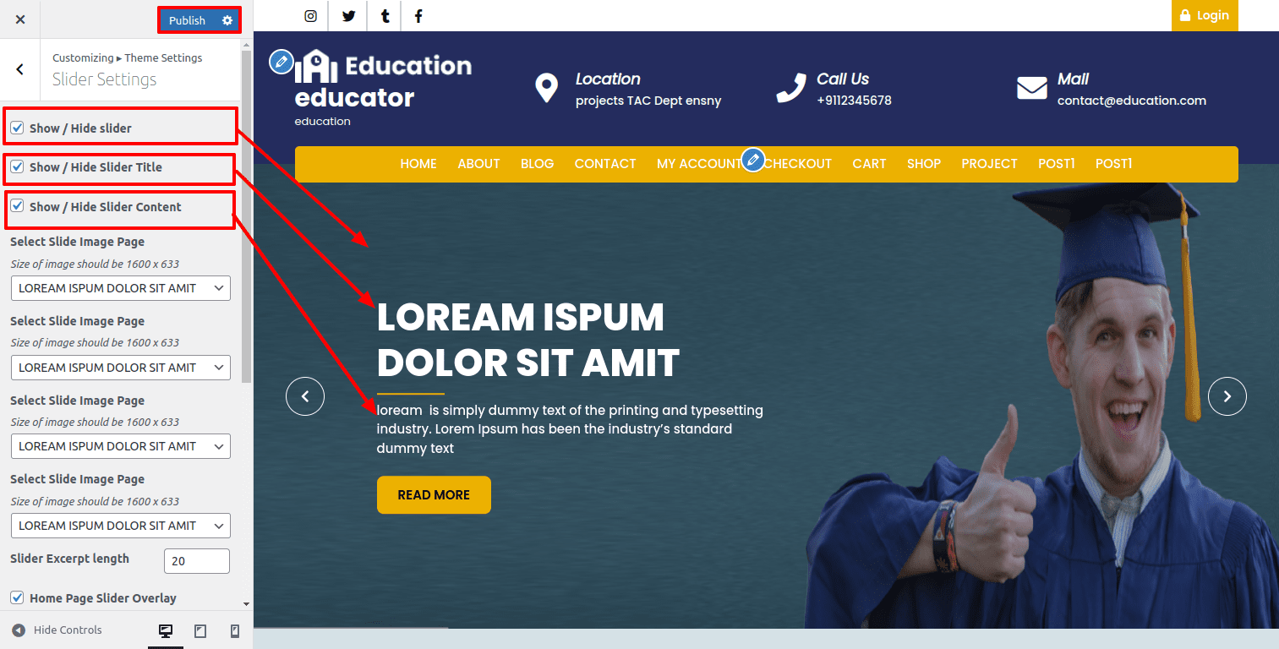Go to the next slide arrow
Viewport: 1279px width, 649px height.
pos(1227,396)
